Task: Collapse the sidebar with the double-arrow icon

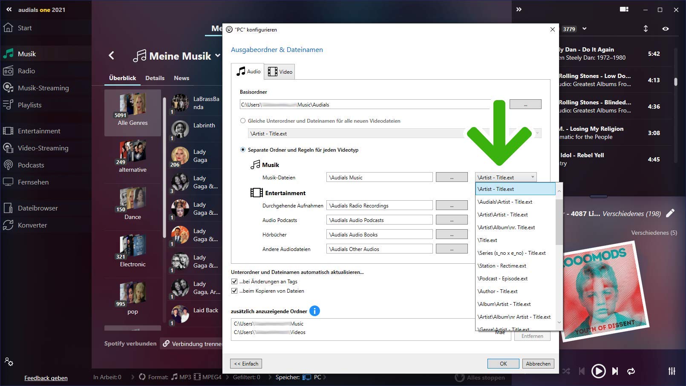Action: pyautogui.click(x=9, y=9)
